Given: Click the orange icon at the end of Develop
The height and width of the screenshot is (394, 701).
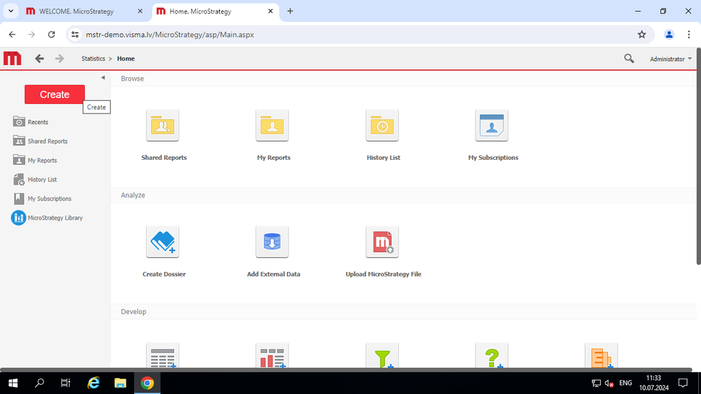Looking at the screenshot, I should point(601,356).
